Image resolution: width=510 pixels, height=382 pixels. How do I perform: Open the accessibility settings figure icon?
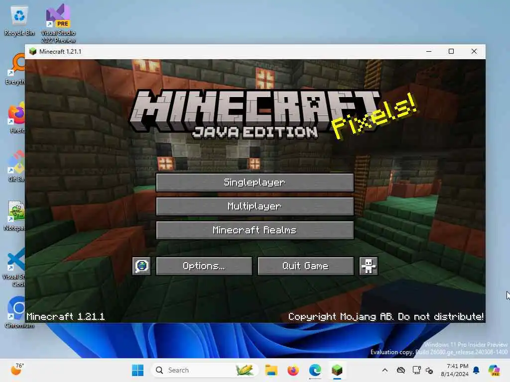pos(368,266)
